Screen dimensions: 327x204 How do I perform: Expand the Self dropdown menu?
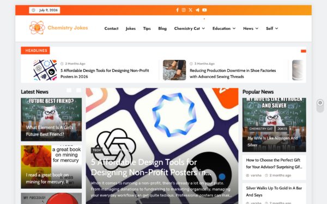[272, 28]
